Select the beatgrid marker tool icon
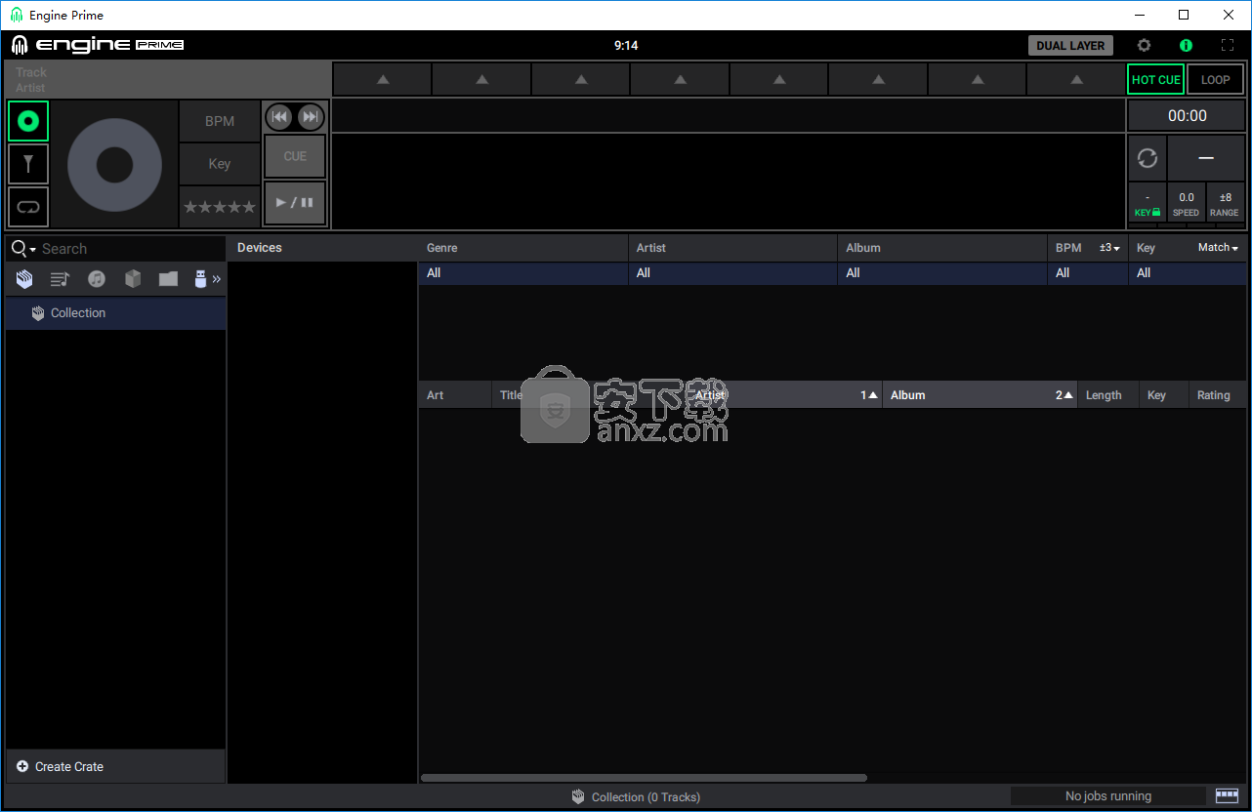This screenshot has height=812, width=1252. [28, 164]
